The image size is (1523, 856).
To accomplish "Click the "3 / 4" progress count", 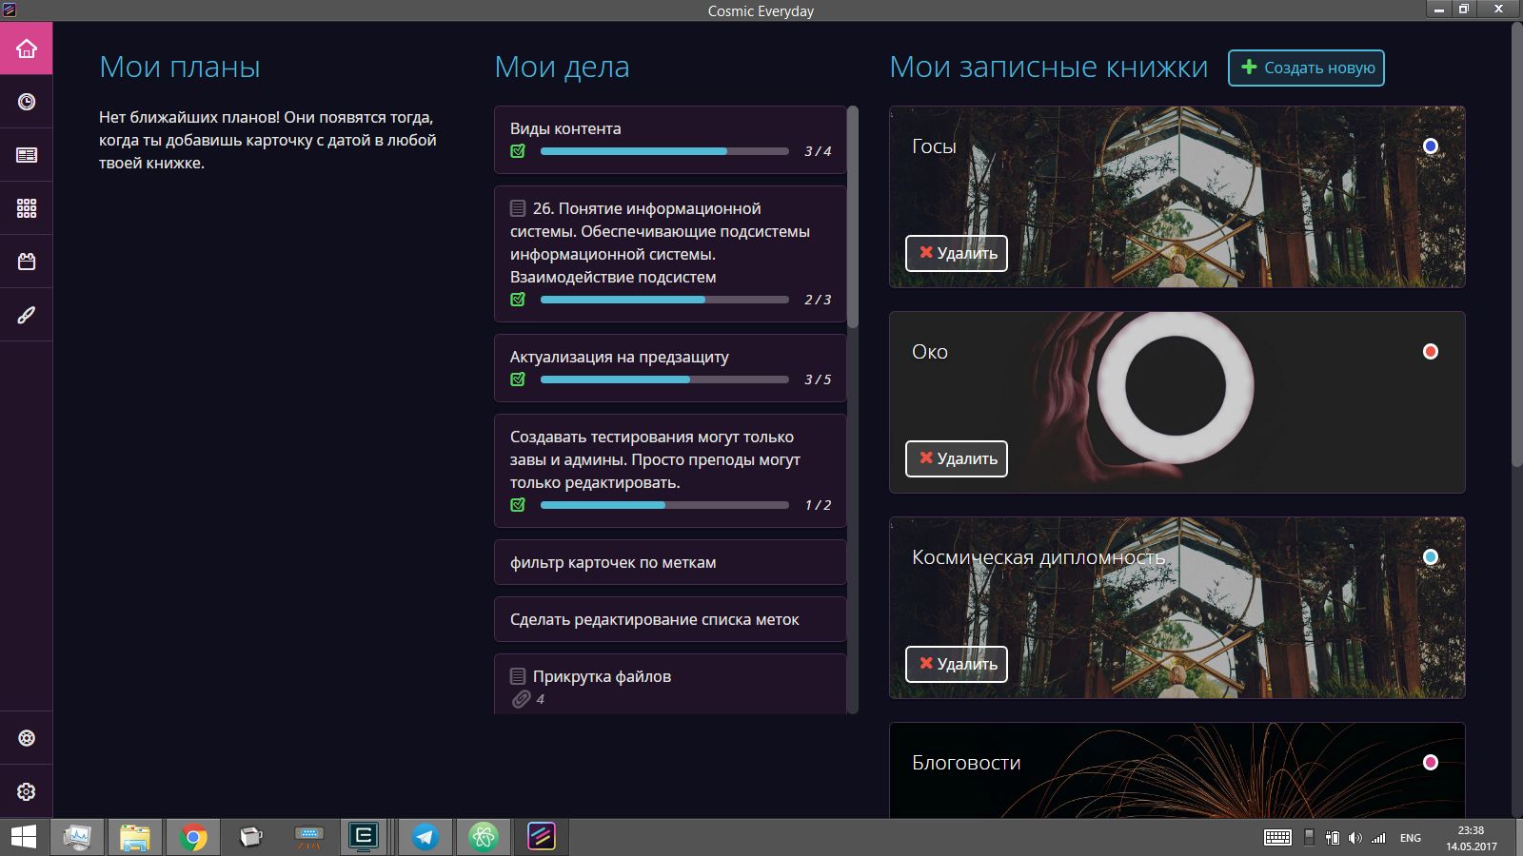I will (x=818, y=151).
